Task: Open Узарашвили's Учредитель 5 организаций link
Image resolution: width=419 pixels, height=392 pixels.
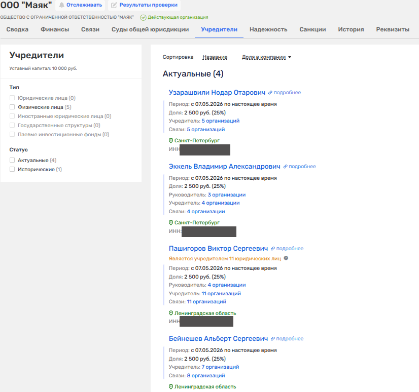Action: point(221,121)
